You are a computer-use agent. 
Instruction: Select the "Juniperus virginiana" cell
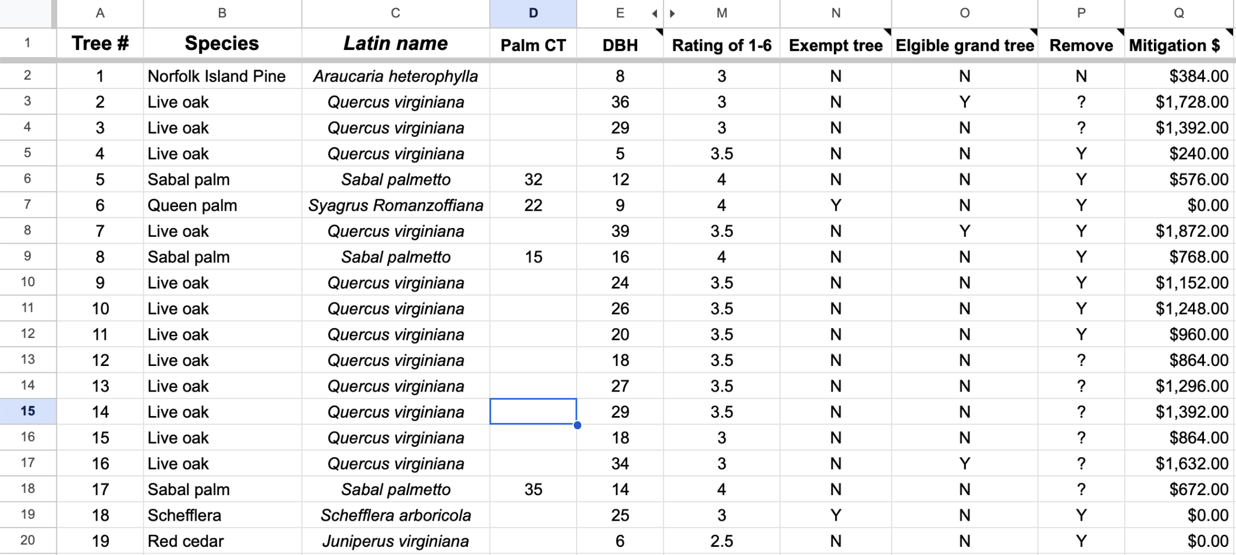coord(396,541)
